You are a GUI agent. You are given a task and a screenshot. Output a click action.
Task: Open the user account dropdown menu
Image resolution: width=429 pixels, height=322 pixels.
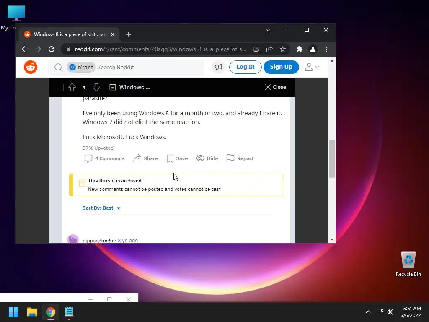point(312,67)
